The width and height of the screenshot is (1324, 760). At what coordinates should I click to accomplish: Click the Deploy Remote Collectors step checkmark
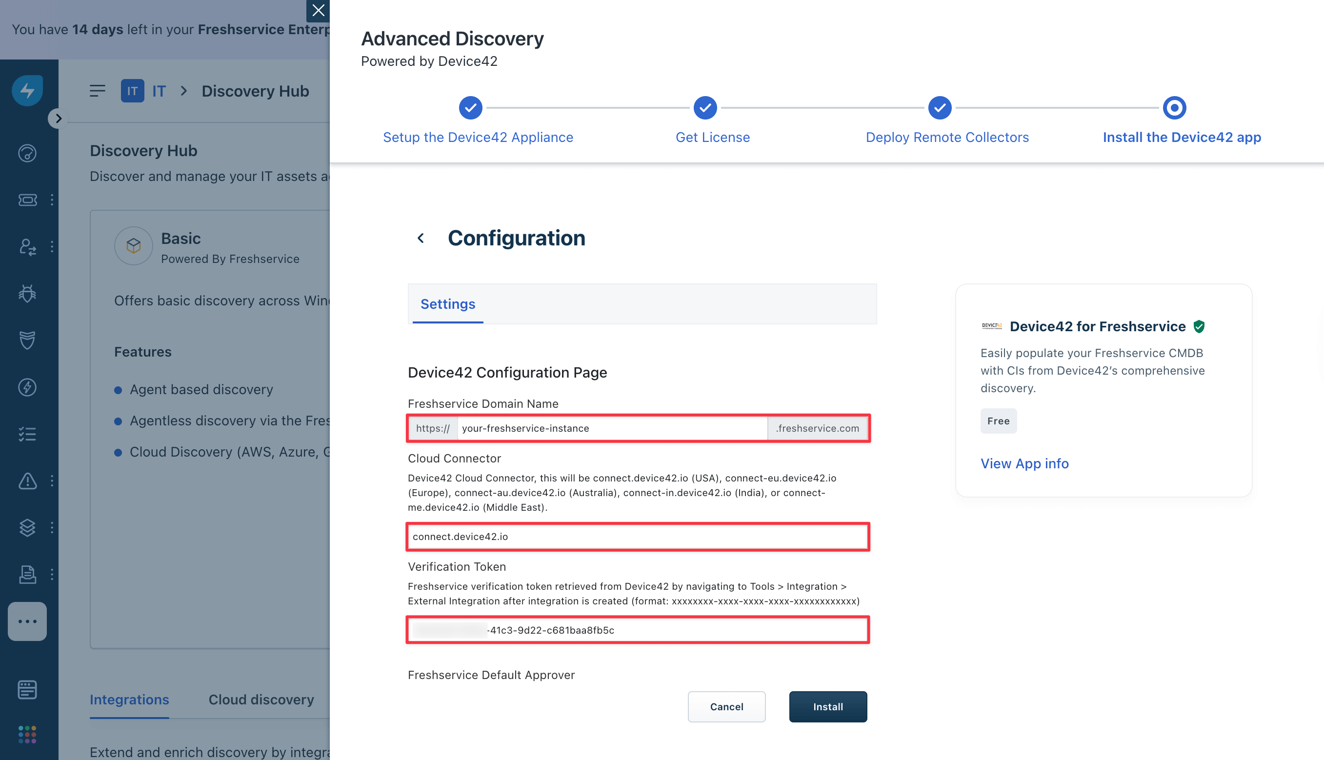pyautogui.click(x=940, y=107)
